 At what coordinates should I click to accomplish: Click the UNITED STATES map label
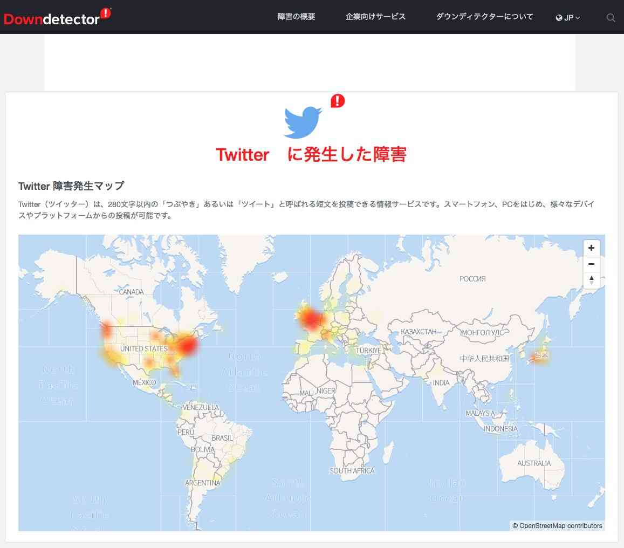143,348
